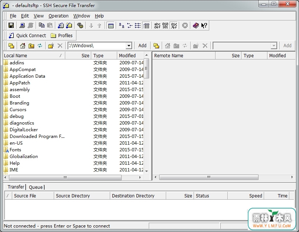Screen dimensions: 299x232
Task: Click the What's This help pointer icon
Action: 204,25
